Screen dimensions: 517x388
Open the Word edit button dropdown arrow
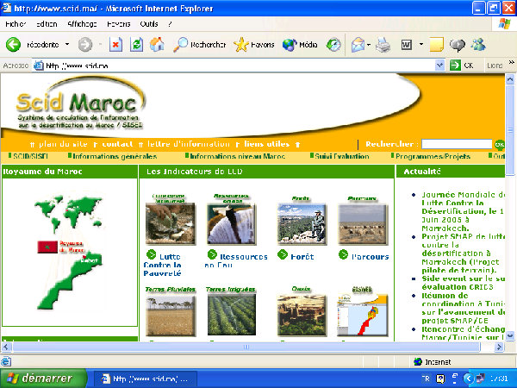pyautogui.click(x=421, y=44)
